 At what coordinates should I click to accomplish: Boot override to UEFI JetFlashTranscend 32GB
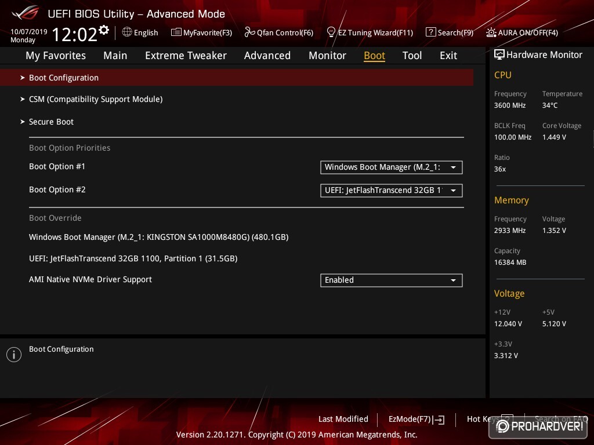pyautogui.click(x=133, y=258)
